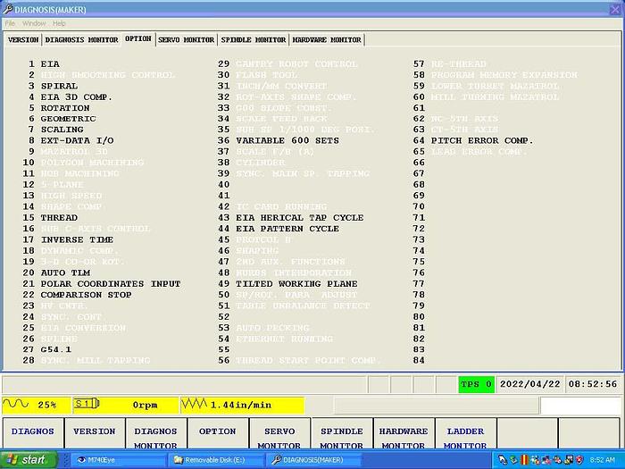Click the white input field beside status bar
Viewport: 625px width, 469px height.
[580, 406]
